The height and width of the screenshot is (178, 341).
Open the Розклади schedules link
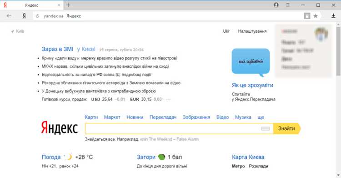coord(258,166)
